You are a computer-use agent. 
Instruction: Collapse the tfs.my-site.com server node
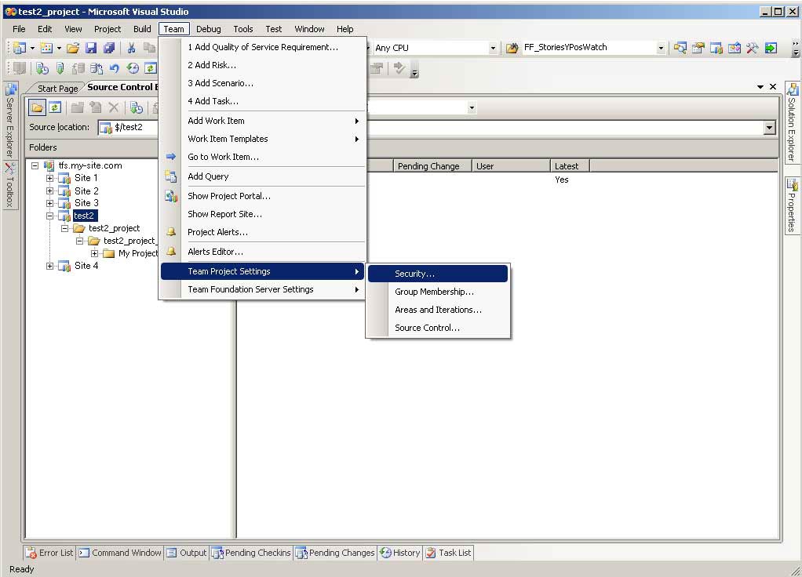pos(35,165)
